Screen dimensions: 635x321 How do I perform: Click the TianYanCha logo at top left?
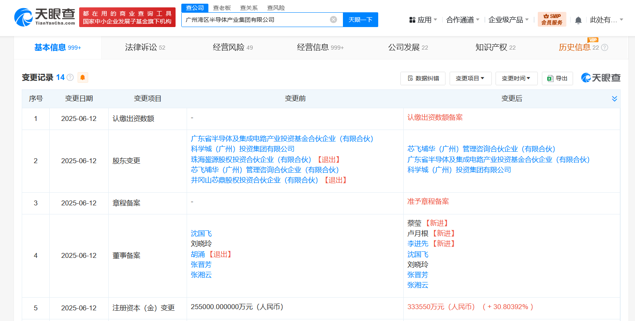pos(44,17)
